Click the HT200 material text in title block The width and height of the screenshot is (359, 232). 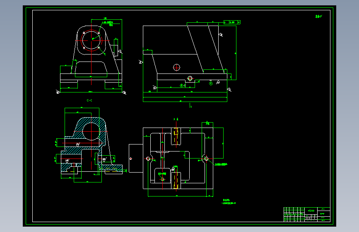[x=311, y=211]
